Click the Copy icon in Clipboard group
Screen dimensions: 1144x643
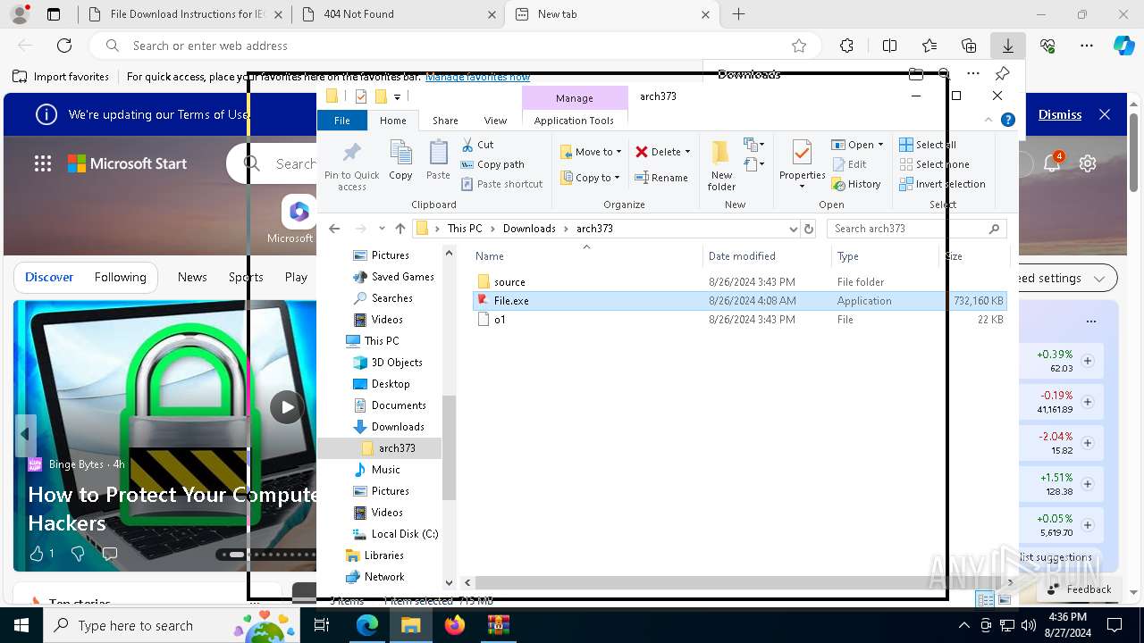click(400, 154)
